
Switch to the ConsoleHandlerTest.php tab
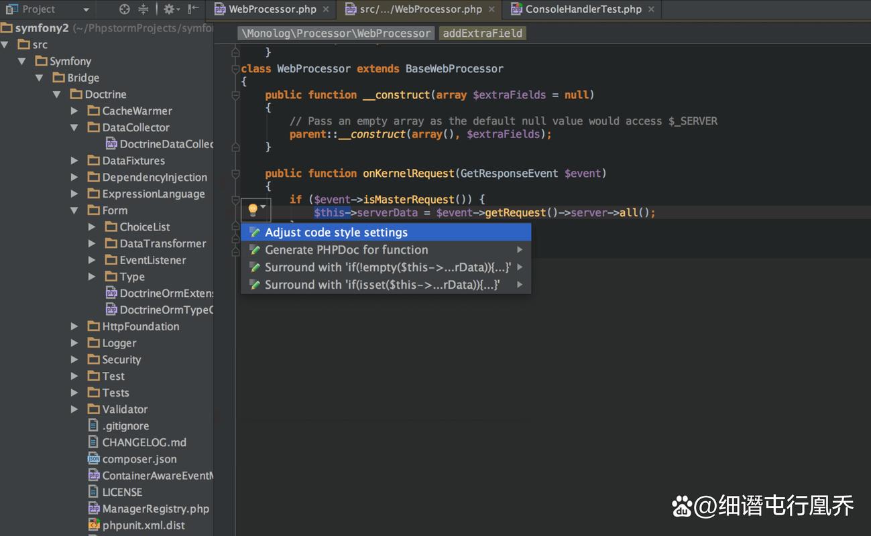[583, 9]
